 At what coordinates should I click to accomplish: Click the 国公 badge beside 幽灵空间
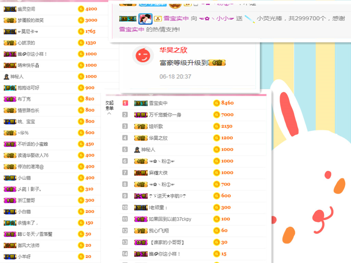pyautogui.click(x=10, y=9)
